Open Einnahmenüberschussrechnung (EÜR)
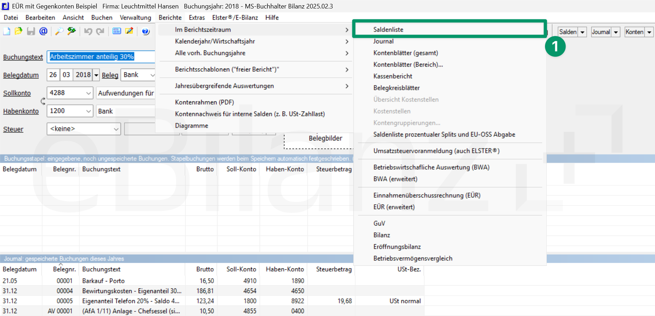The width and height of the screenshot is (655, 316). point(450,195)
